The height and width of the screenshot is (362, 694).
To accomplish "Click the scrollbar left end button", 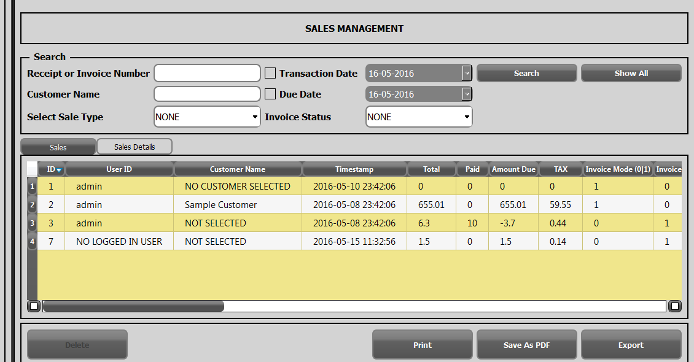I will click(x=34, y=306).
